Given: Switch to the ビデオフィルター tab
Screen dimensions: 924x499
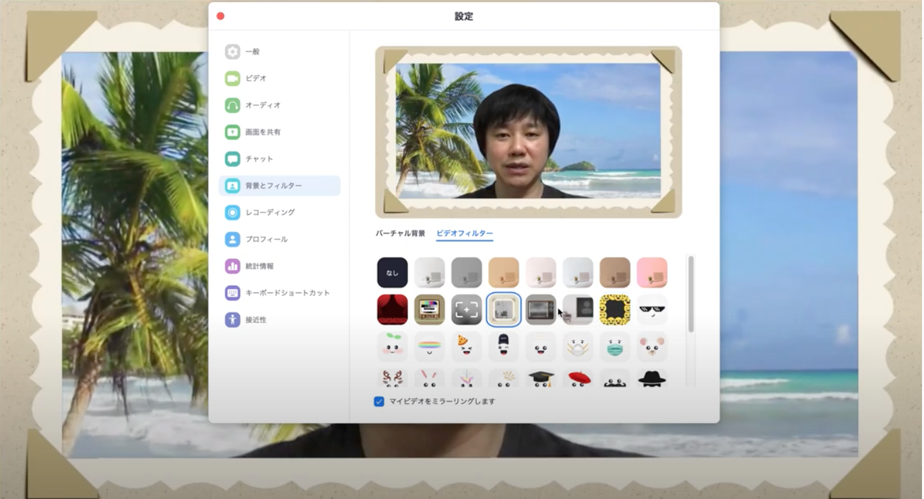Looking at the screenshot, I should tap(465, 233).
